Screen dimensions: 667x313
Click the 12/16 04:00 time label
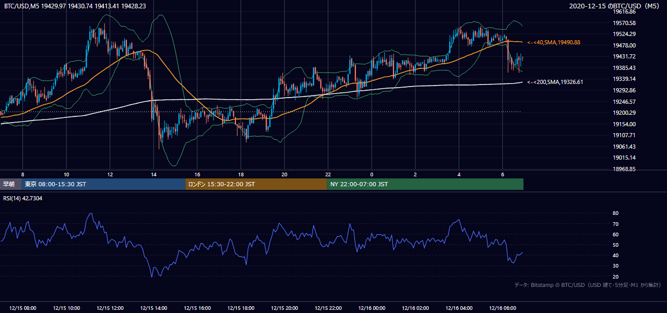[459, 308]
